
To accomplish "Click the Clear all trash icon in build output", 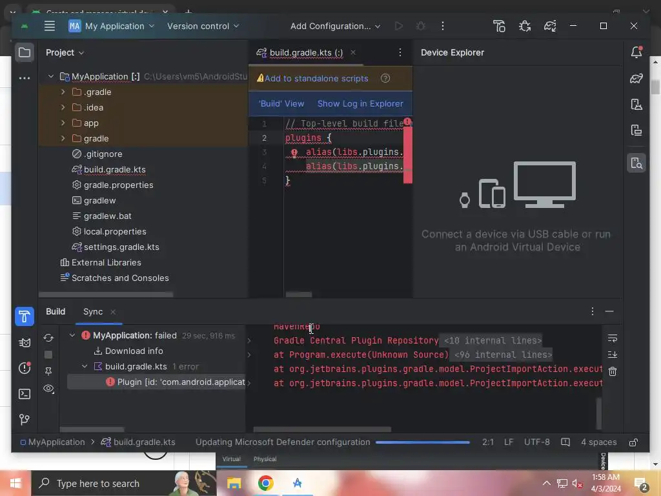I will [x=613, y=371].
